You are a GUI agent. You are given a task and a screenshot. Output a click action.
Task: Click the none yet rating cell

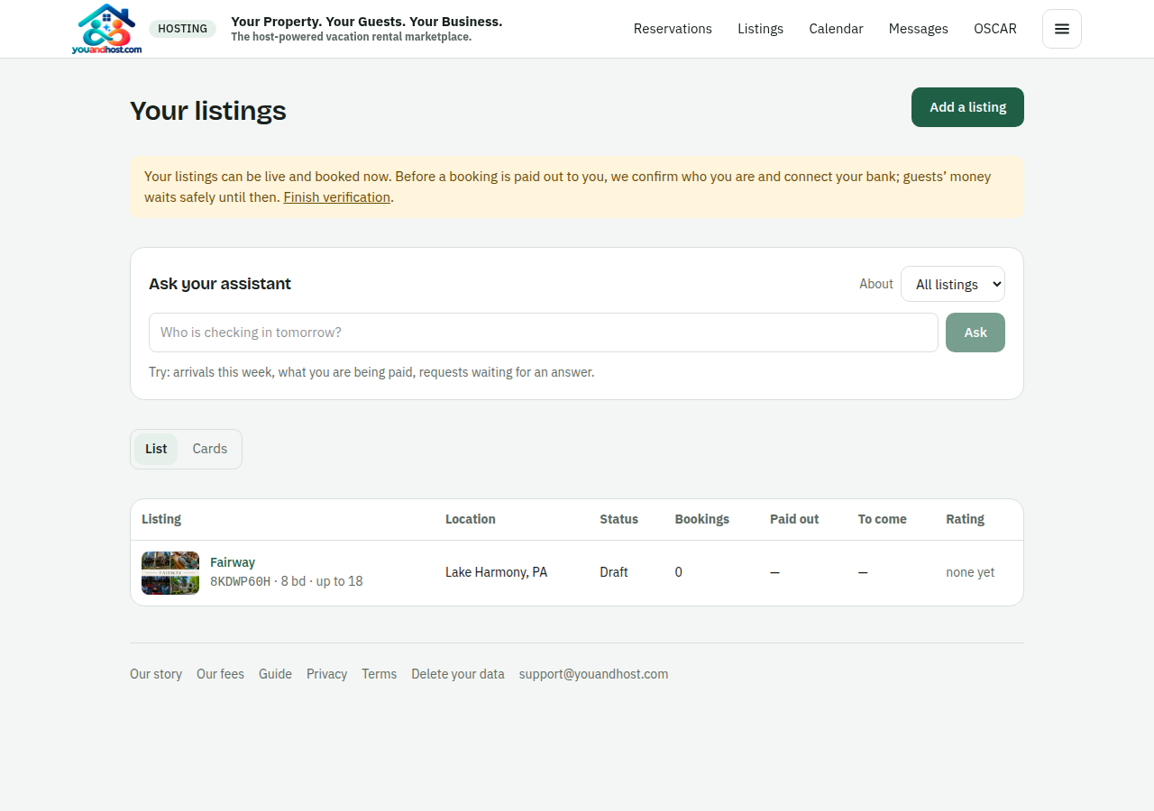pyautogui.click(x=970, y=572)
